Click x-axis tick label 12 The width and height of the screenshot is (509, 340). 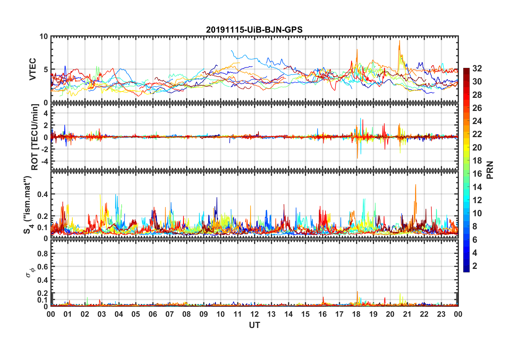[254, 314]
